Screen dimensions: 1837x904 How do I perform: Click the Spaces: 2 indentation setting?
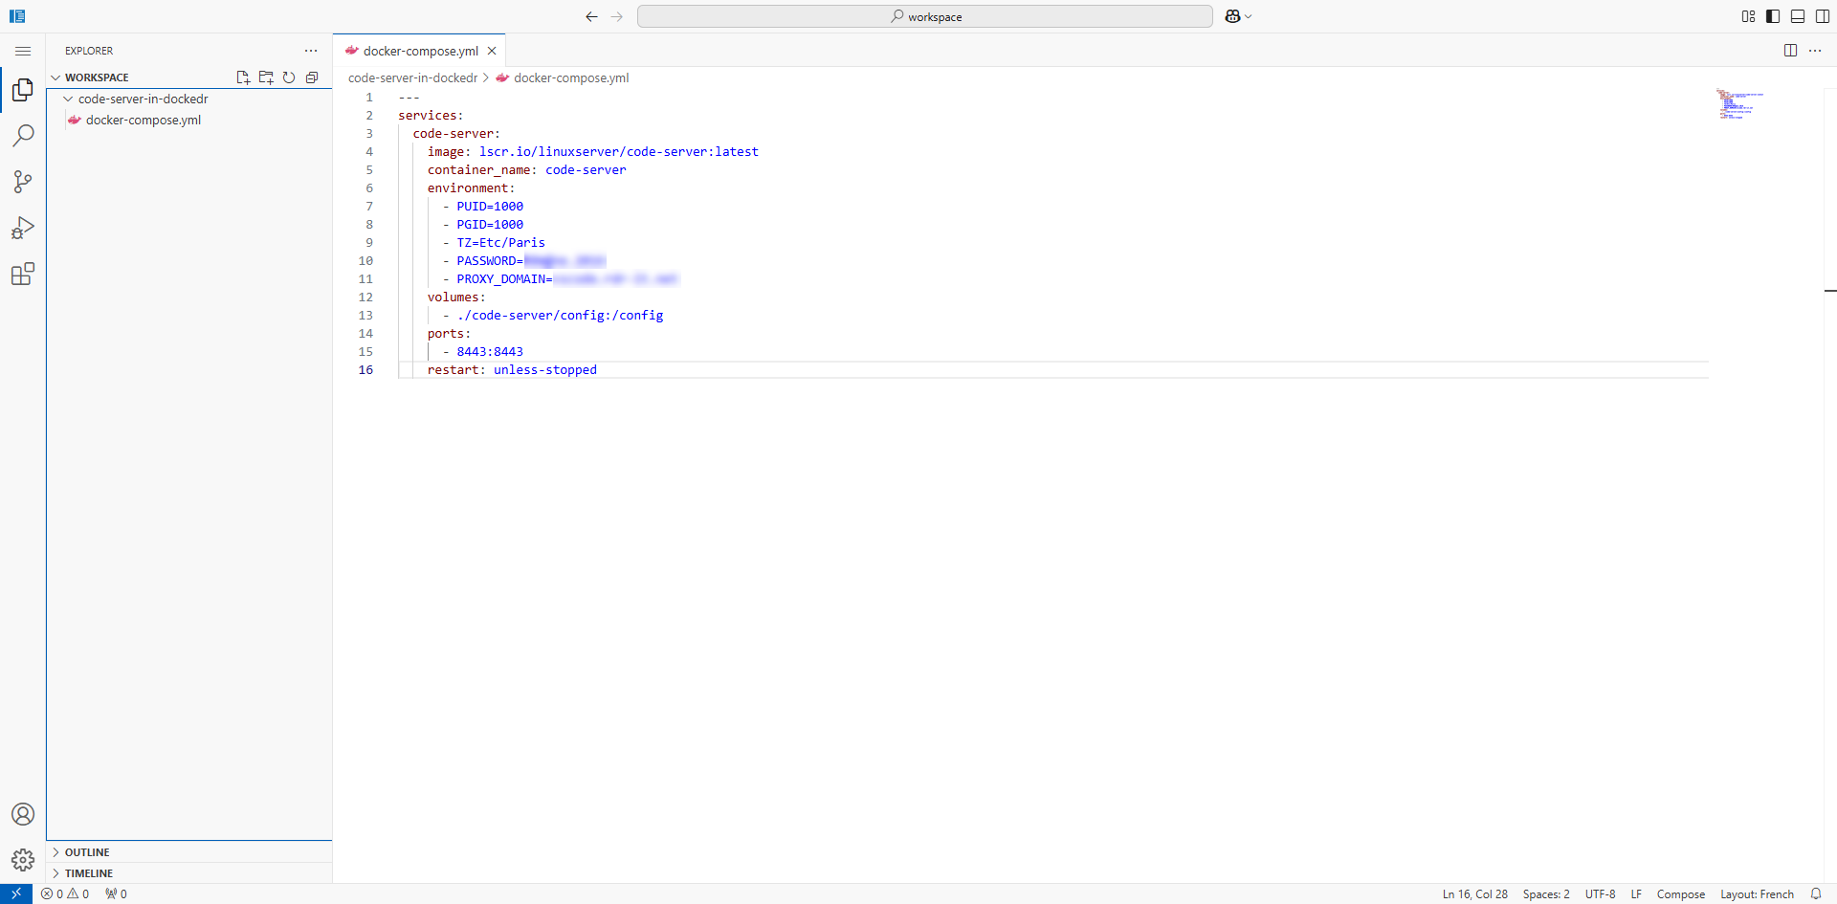(1546, 894)
